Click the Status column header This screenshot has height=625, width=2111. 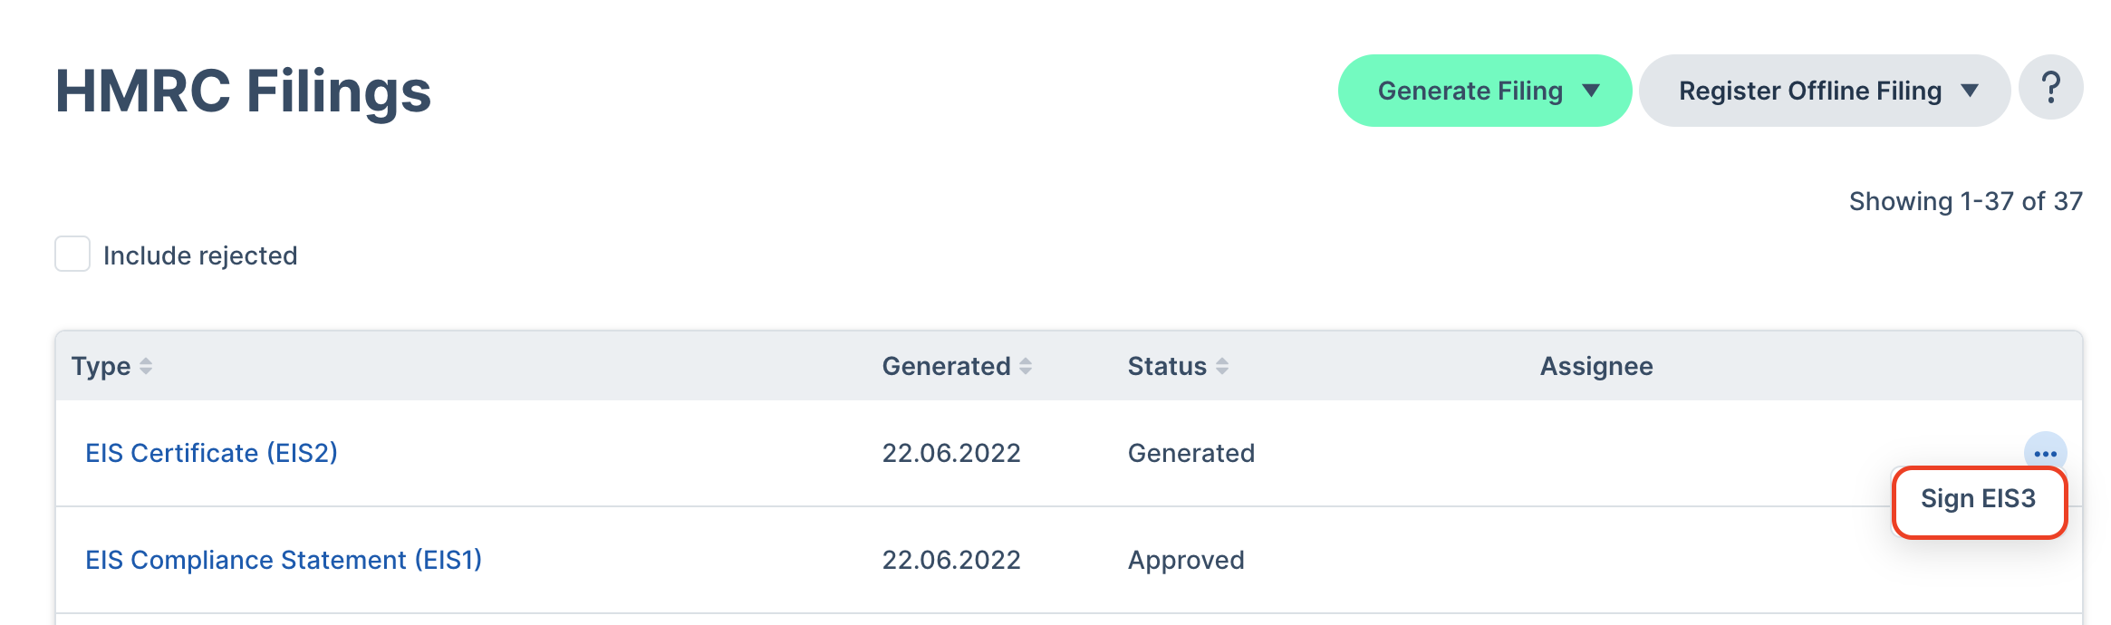1167,366
